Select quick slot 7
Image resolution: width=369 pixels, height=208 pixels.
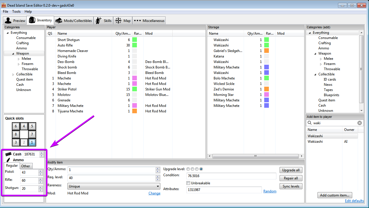point(32,134)
